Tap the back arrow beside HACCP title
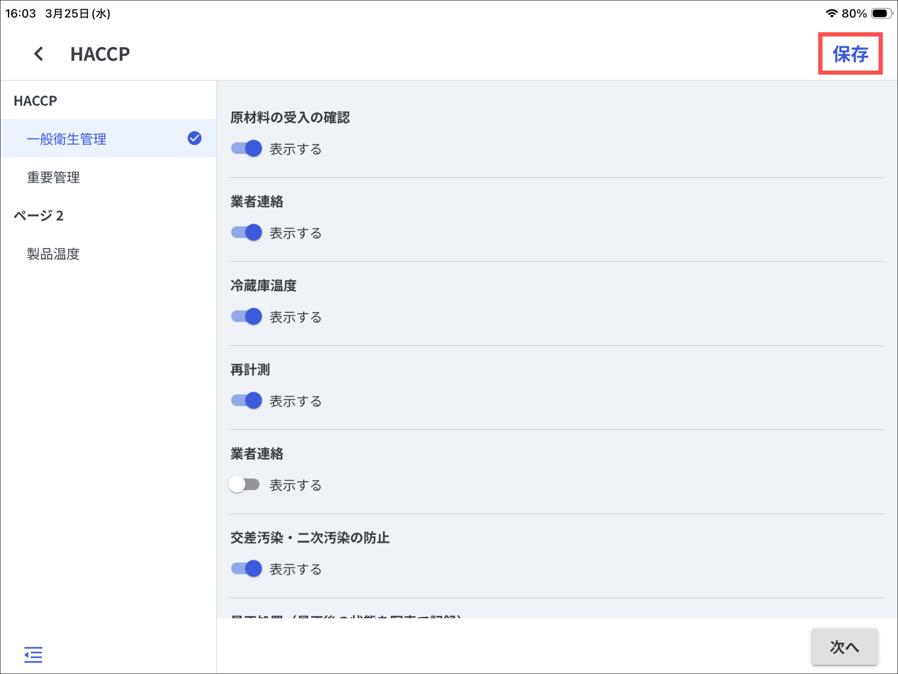Viewport: 898px width, 674px height. (39, 54)
